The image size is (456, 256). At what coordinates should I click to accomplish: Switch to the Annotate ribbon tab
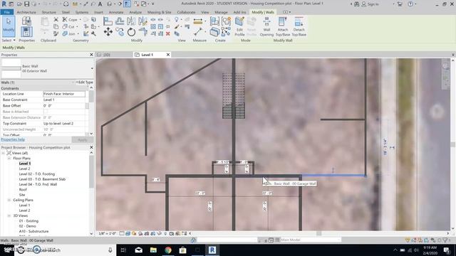point(116,12)
